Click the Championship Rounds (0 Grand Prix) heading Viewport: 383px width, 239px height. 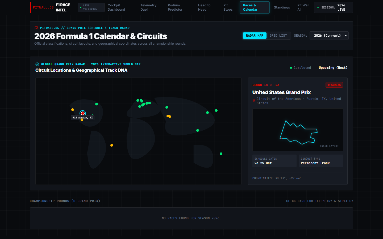65,201
